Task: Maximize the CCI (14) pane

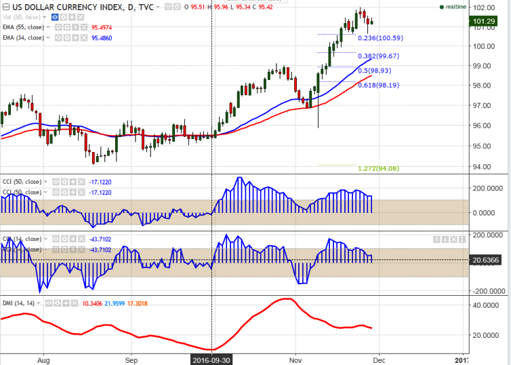Action: [x=462, y=239]
